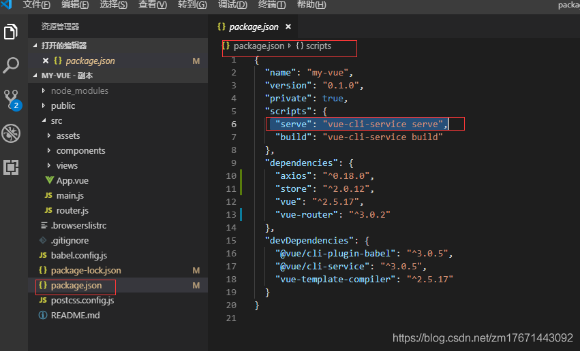Open the Debug view icon
580x351 pixels.
coord(12,133)
